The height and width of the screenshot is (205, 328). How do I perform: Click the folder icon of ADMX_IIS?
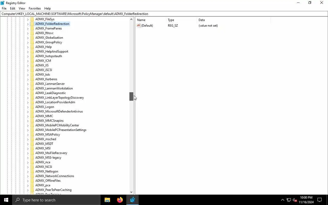(x=32, y=65)
